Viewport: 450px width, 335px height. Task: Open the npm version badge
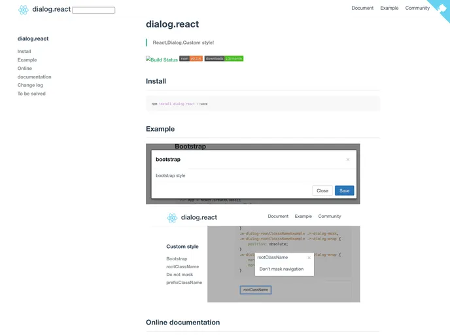pos(191,59)
